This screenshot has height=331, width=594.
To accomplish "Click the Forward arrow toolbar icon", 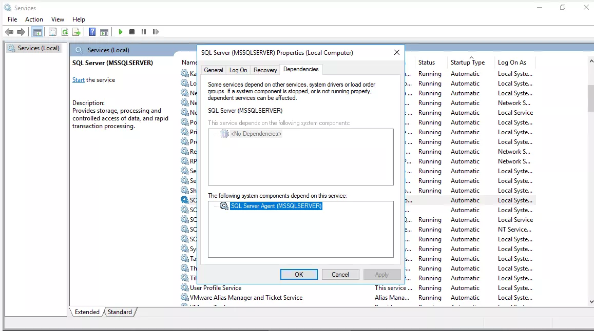I will [x=21, y=32].
